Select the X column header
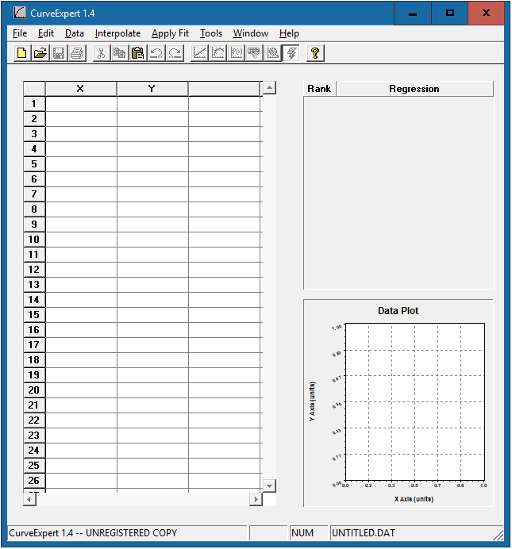 [81, 89]
